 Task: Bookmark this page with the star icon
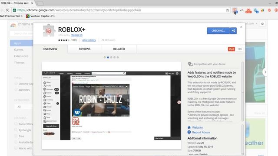228,10
